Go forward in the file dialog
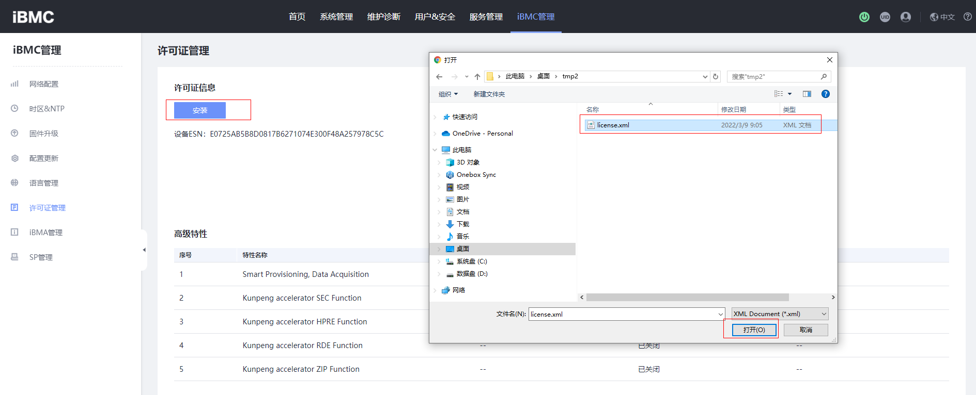This screenshot has height=395, width=976. point(455,77)
